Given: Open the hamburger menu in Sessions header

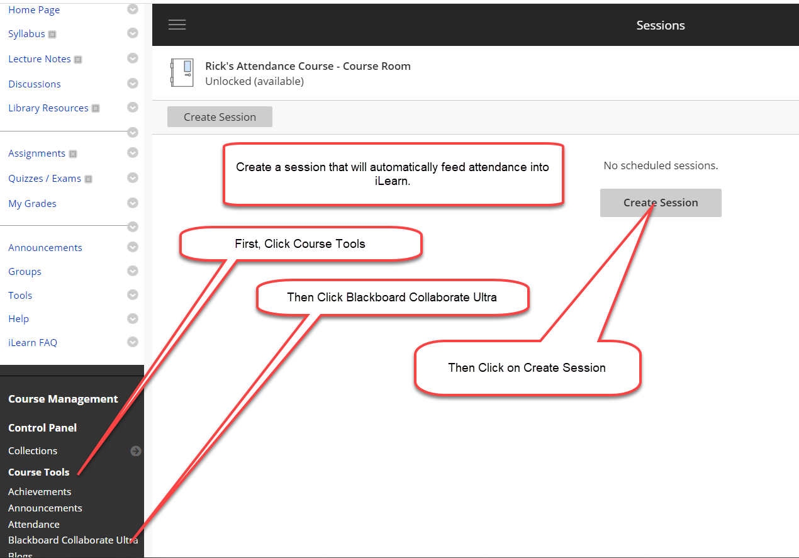Looking at the screenshot, I should coord(177,25).
